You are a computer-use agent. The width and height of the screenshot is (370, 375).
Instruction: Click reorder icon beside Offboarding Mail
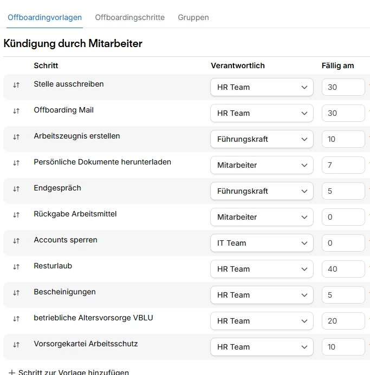click(16, 111)
